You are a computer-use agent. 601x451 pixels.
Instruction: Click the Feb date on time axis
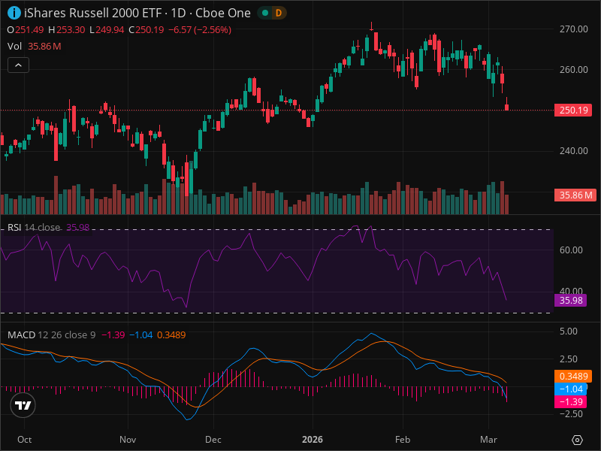[403, 440]
